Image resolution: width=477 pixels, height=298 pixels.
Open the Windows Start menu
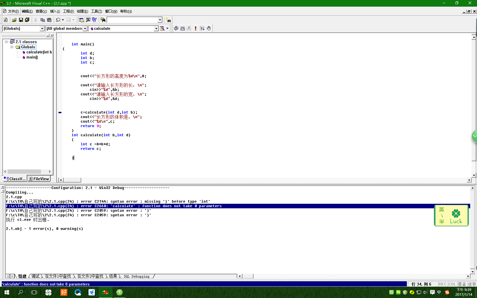point(7,292)
